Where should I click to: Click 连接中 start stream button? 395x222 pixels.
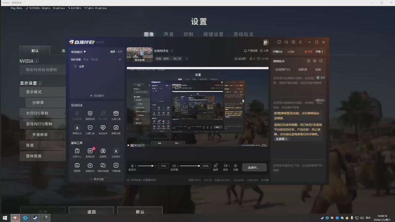point(254,167)
